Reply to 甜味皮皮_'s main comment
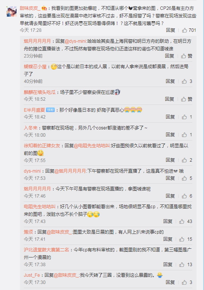The height and width of the screenshot is (290, 204). point(170,30)
